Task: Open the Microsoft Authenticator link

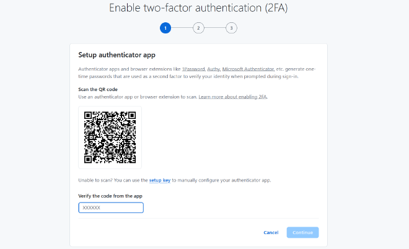Action: click(x=248, y=69)
